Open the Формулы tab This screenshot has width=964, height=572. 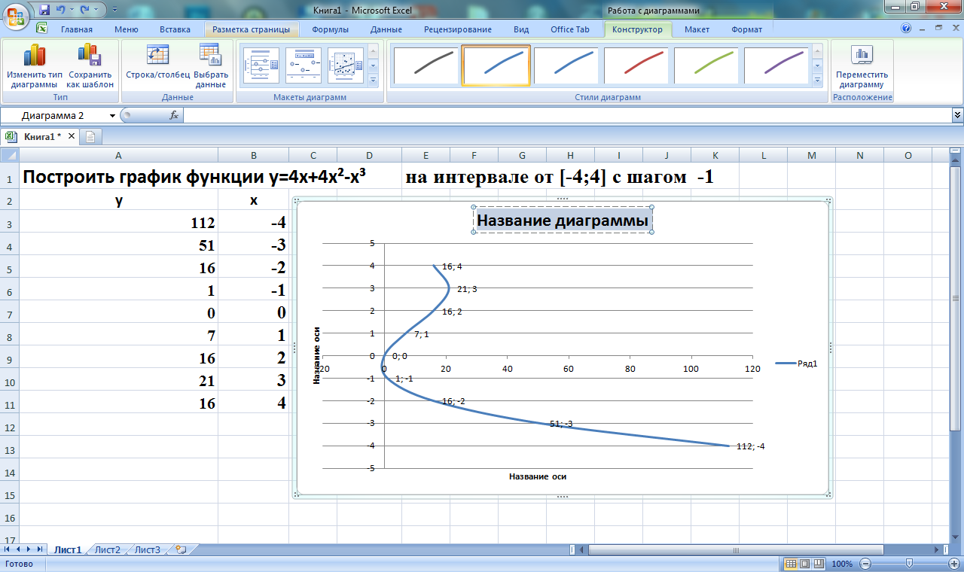330,29
